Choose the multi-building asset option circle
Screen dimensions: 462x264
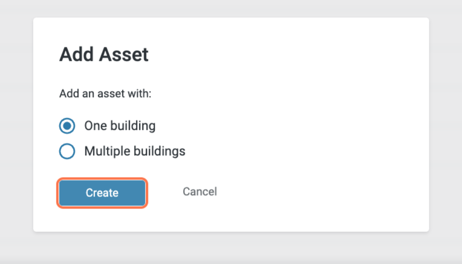click(67, 152)
